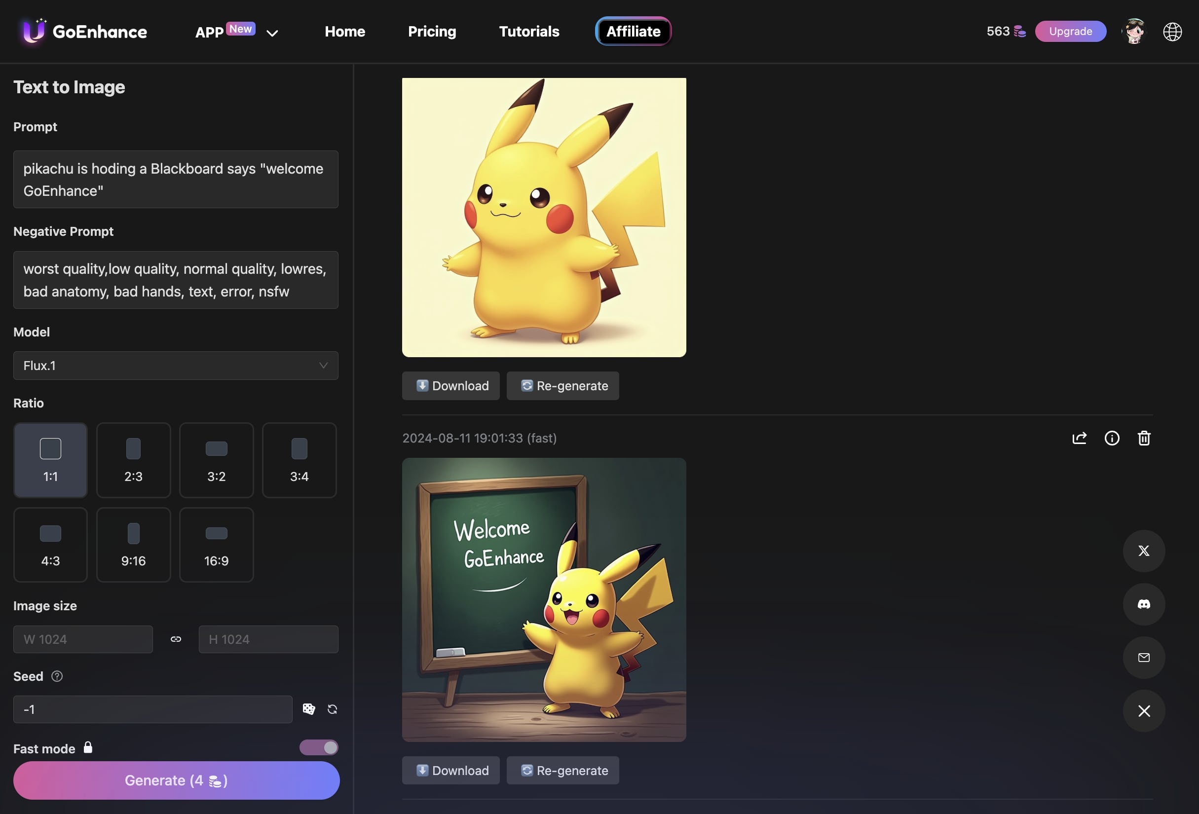Click the Generate button with 4 credits
The height and width of the screenshot is (814, 1199).
[176, 779]
